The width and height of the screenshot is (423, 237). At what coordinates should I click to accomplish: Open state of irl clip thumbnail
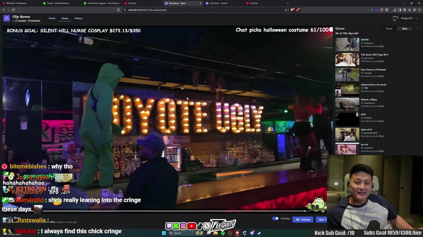(347, 134)
